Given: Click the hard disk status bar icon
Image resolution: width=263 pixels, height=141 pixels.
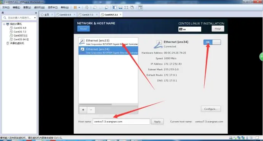Looking at the screenshot, I should tap(231, 138).
